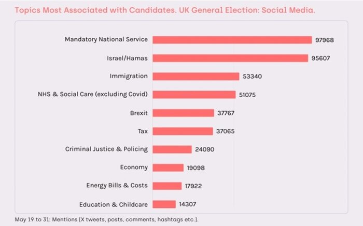The width and height of the screenshot is (363, 226).
Task: Click the Mandatory National Service bar
Action: pos(232,40)
